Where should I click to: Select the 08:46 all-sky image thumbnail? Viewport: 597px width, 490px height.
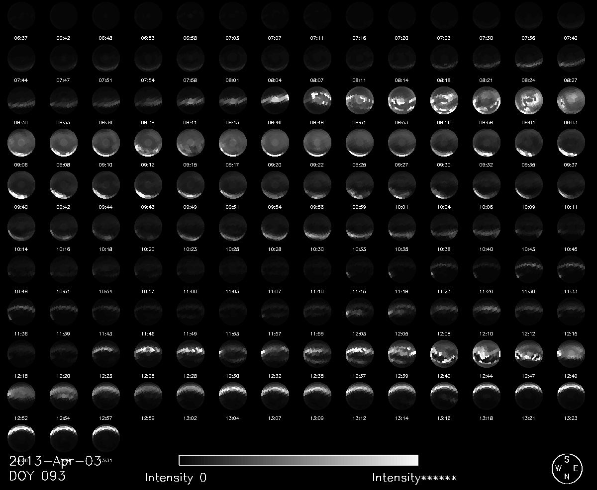tap(275, 100)
